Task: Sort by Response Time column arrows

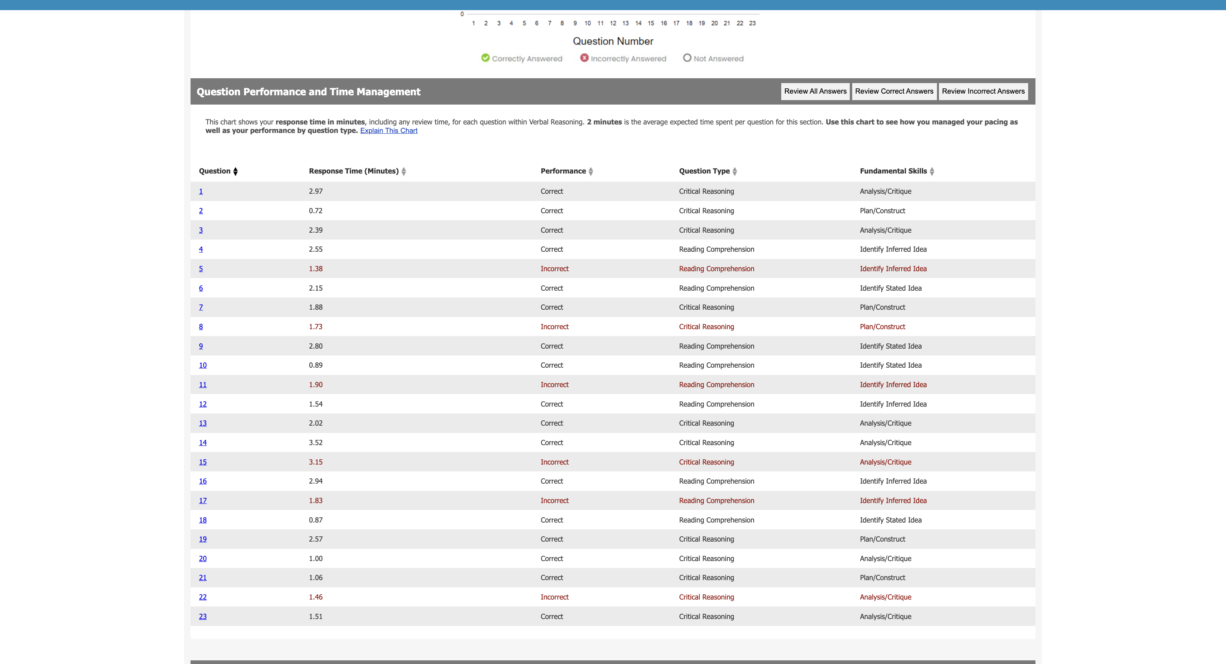Action: click(x=403, y=171)
